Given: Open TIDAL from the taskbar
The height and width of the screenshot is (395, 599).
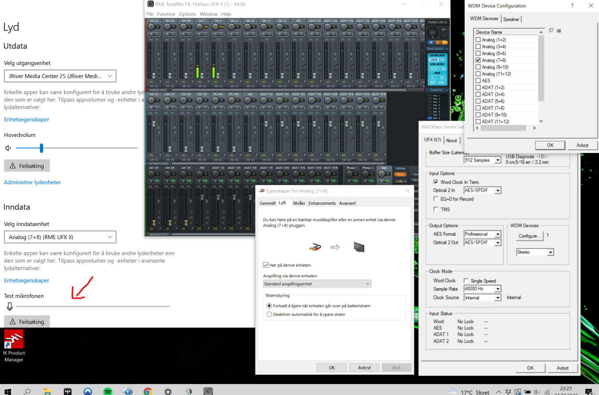Looking at the screenshot, I should (68, 391).
